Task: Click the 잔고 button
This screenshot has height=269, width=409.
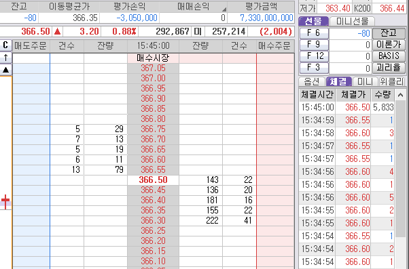Action: 389,33
